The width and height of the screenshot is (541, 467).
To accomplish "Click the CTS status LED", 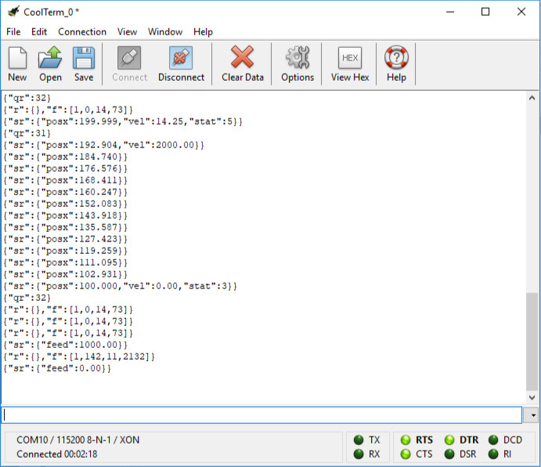I will [x=406, y=454].
